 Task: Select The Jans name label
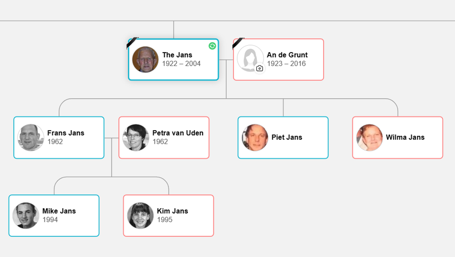click(177, 55)
